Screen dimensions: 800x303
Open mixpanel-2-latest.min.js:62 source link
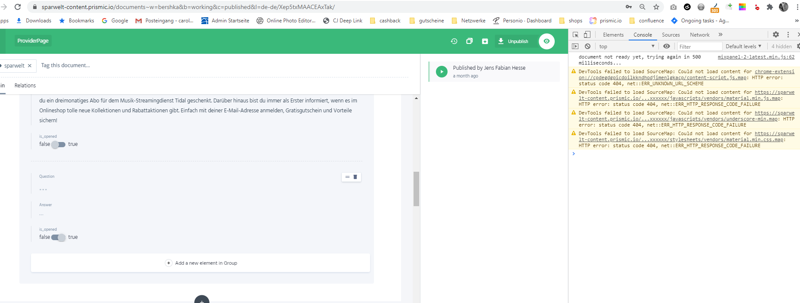click(x=756, y=57)
